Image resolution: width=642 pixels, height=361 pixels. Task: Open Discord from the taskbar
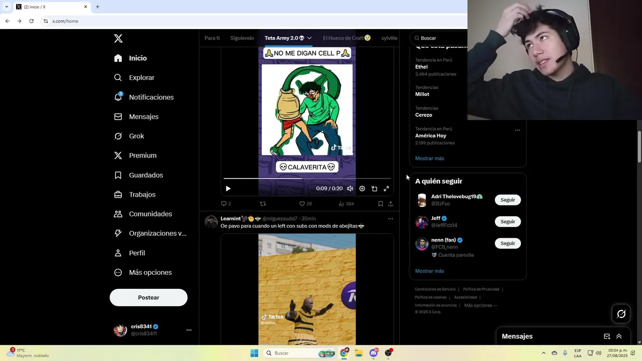[x=374, y=353]
